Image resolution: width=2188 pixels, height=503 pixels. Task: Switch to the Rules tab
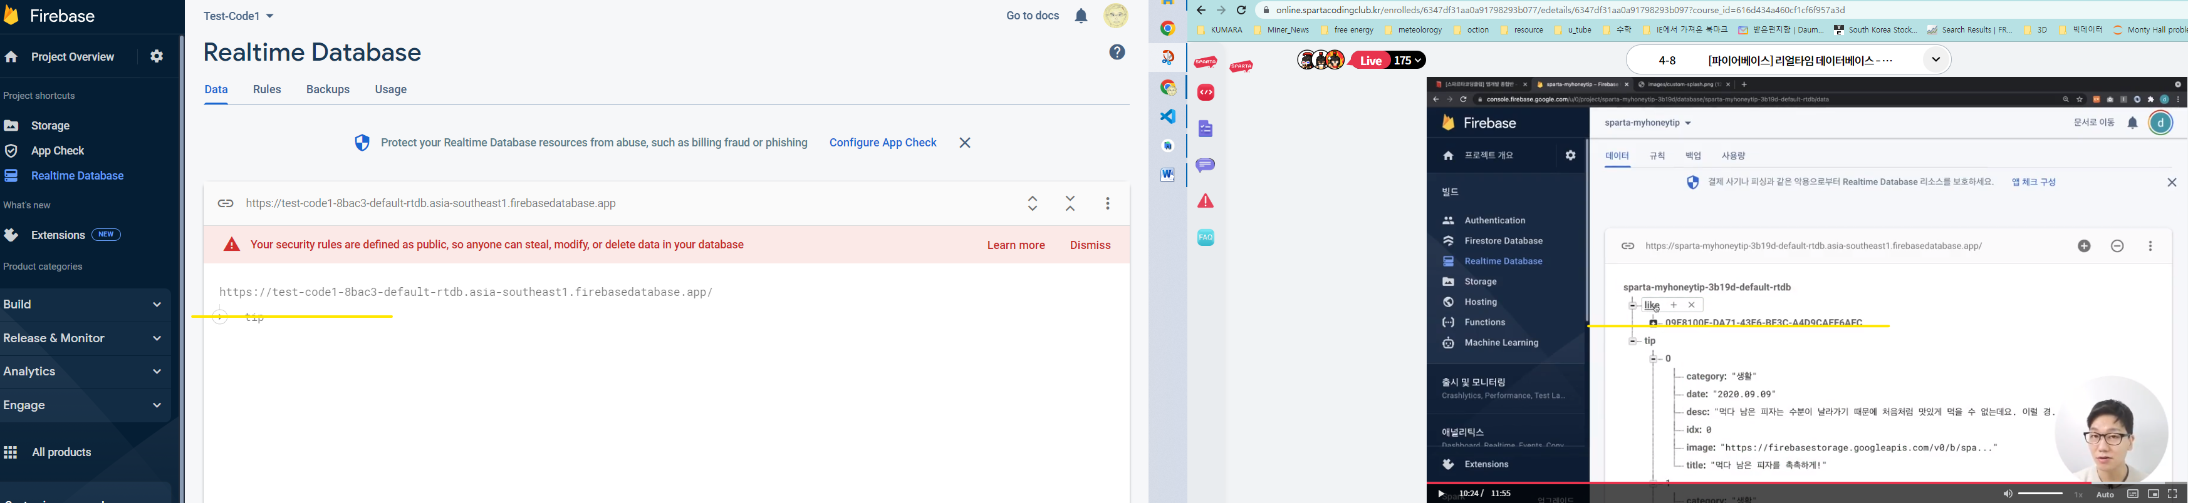(x=267, y=90)
